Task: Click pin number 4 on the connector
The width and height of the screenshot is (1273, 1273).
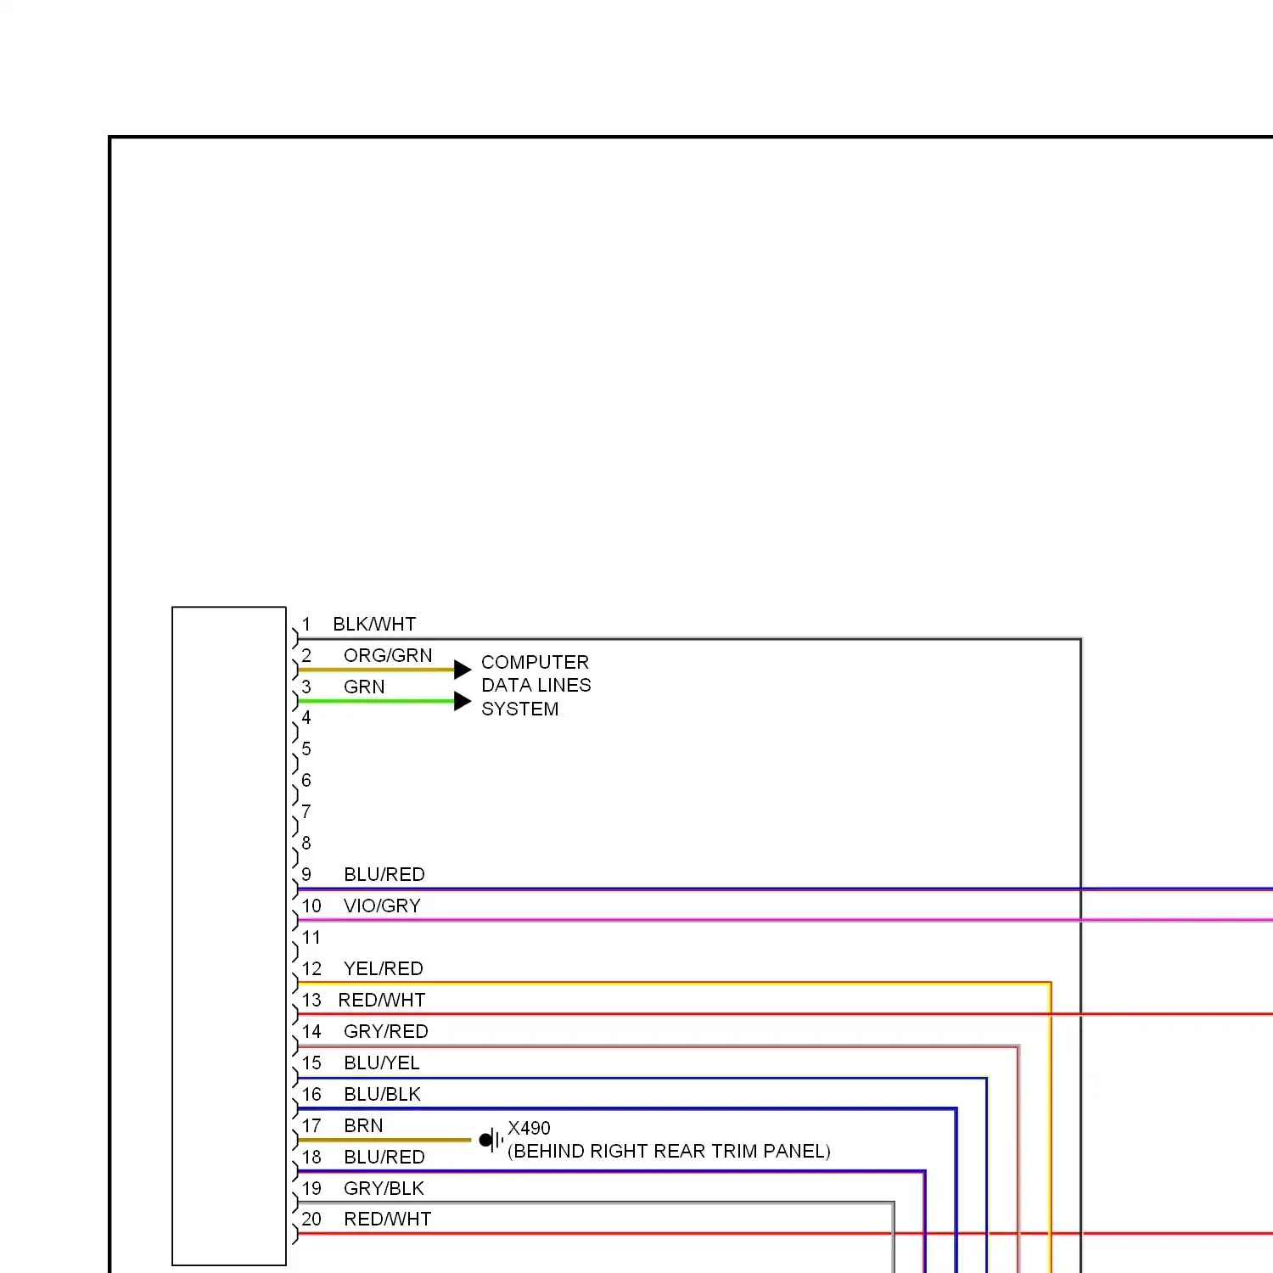Action: (306, 718)
